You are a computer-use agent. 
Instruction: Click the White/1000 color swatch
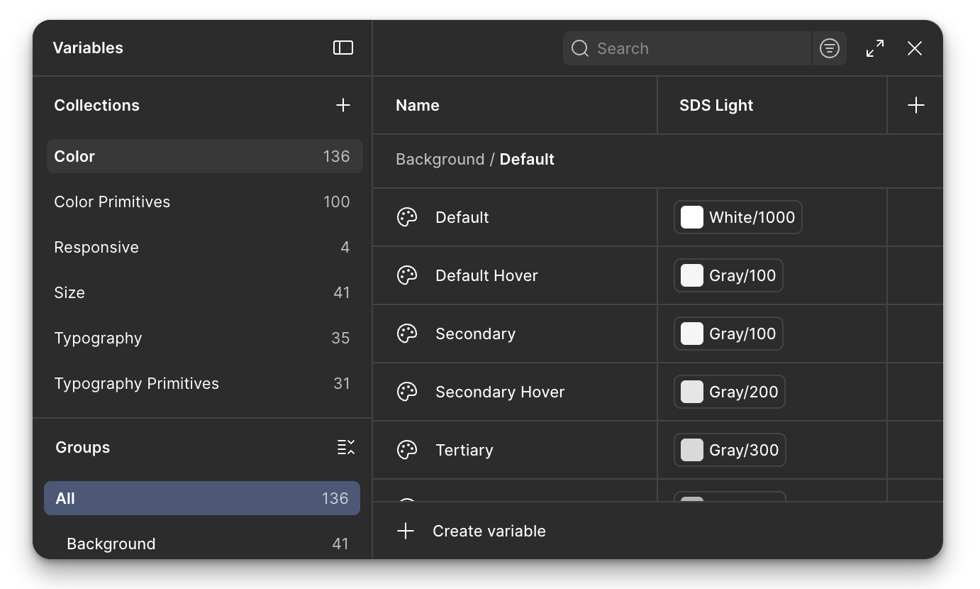click(x=691, y=217)
